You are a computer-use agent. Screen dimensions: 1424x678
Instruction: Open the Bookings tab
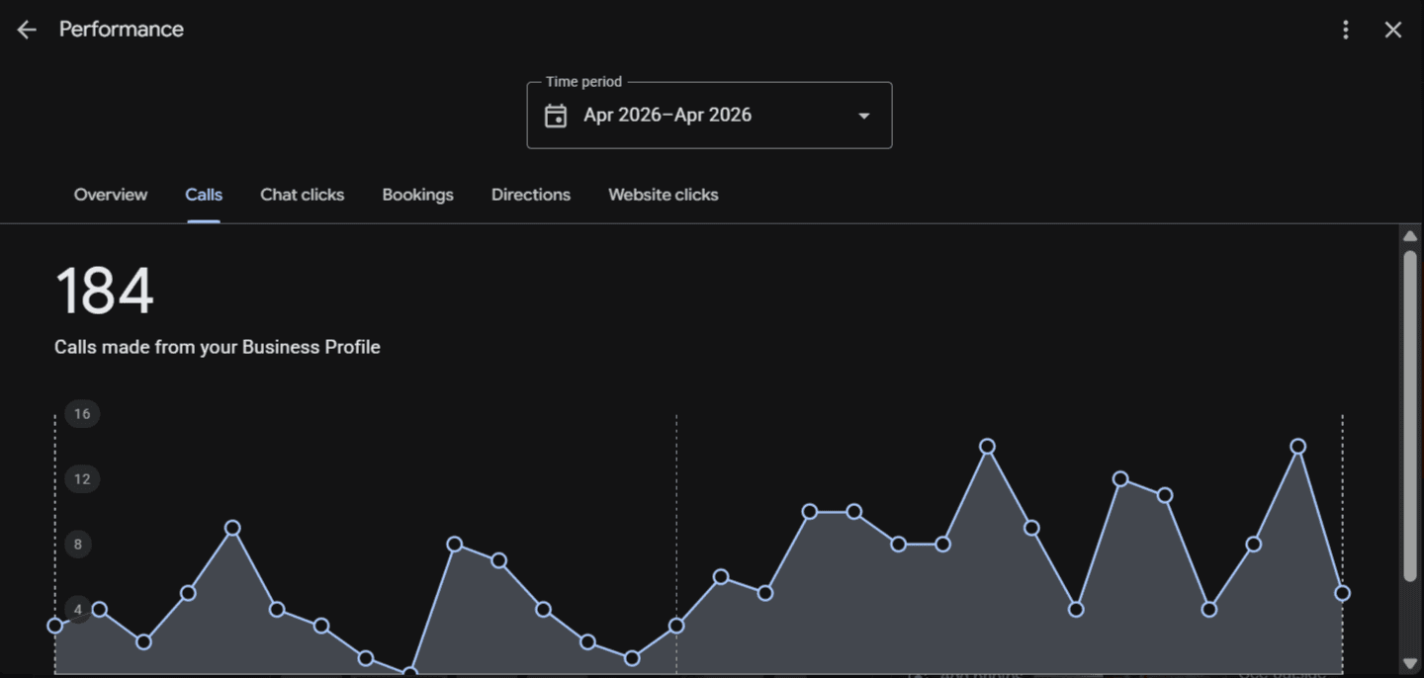(417, 195)
